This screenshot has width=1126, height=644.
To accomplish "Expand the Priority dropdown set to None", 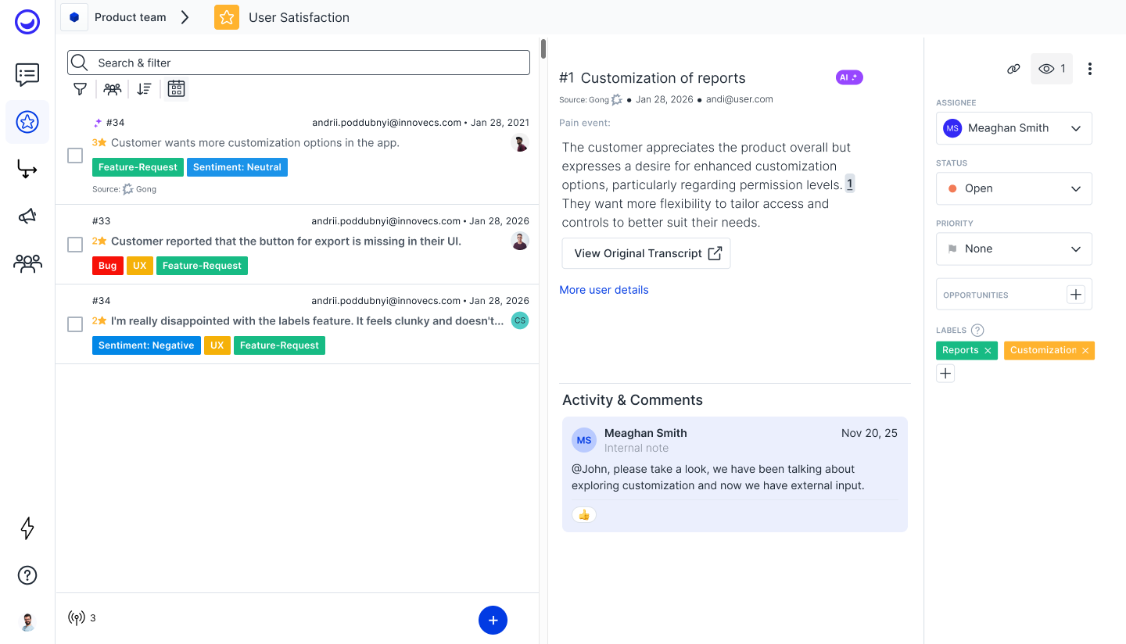I will pyautogui.click(x=1013, y=249).
